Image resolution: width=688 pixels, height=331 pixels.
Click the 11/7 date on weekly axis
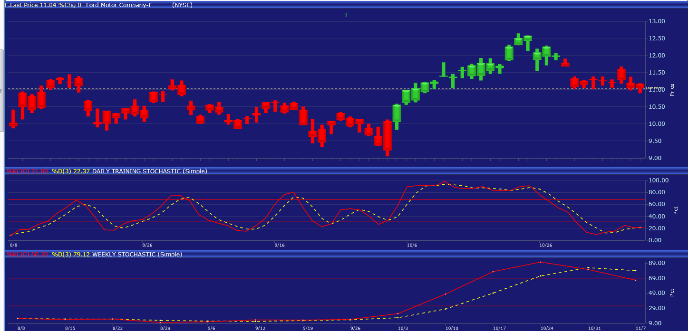point(640,328)
